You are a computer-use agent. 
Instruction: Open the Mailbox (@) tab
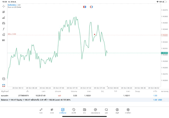click(95, 111)
